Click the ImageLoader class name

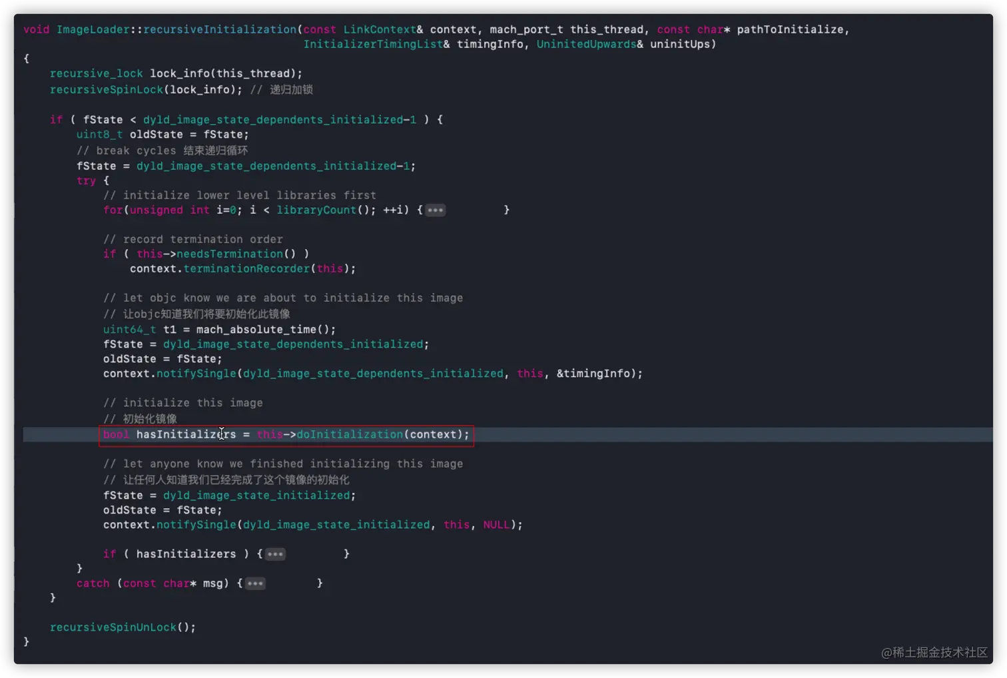[x=93, y=29]
